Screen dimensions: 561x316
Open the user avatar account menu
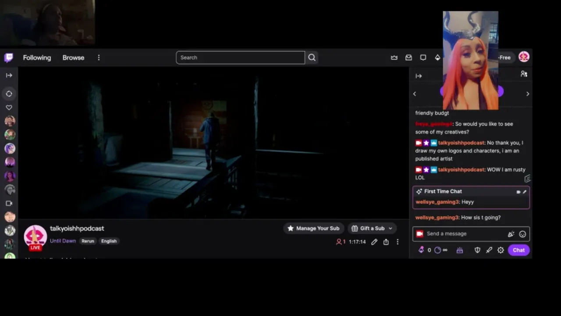524,57
